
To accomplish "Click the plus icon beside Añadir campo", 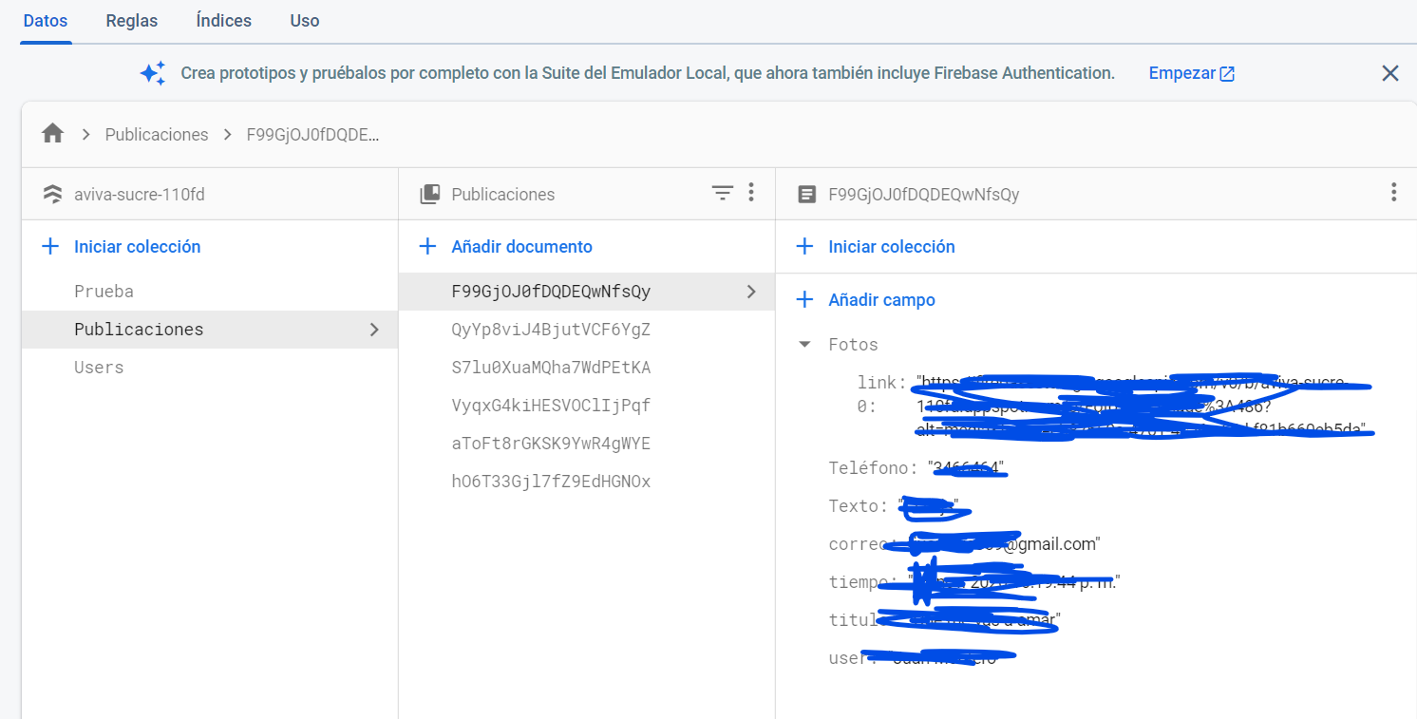I will tap(804, 299).
